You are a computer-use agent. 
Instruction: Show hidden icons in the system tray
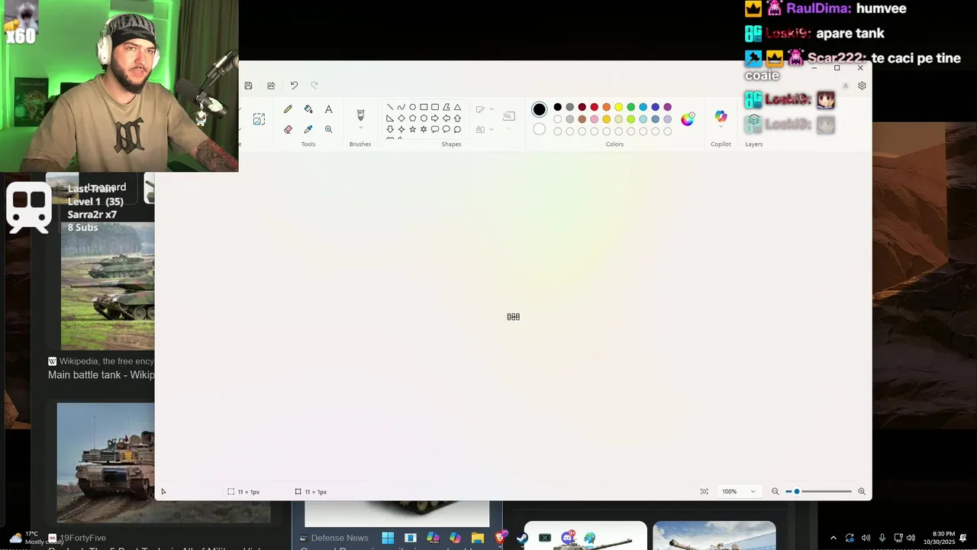[x=833, y=538]
